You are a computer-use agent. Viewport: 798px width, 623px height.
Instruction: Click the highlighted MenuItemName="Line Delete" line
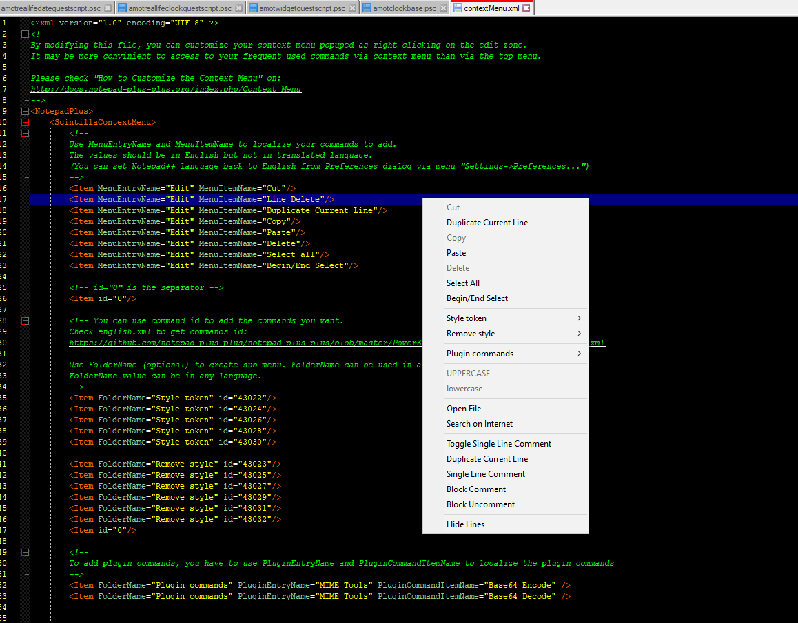point(201,200)
